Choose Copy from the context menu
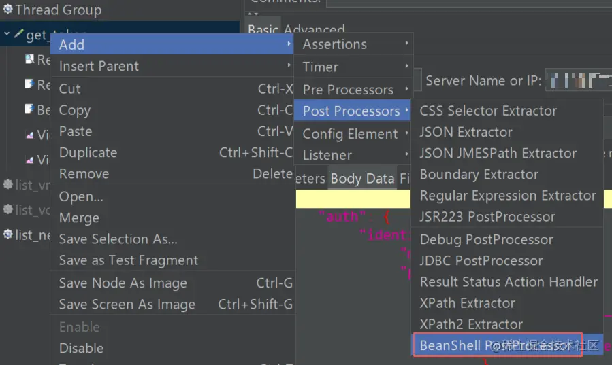This screenshot has width=612, height=365. 172,110
